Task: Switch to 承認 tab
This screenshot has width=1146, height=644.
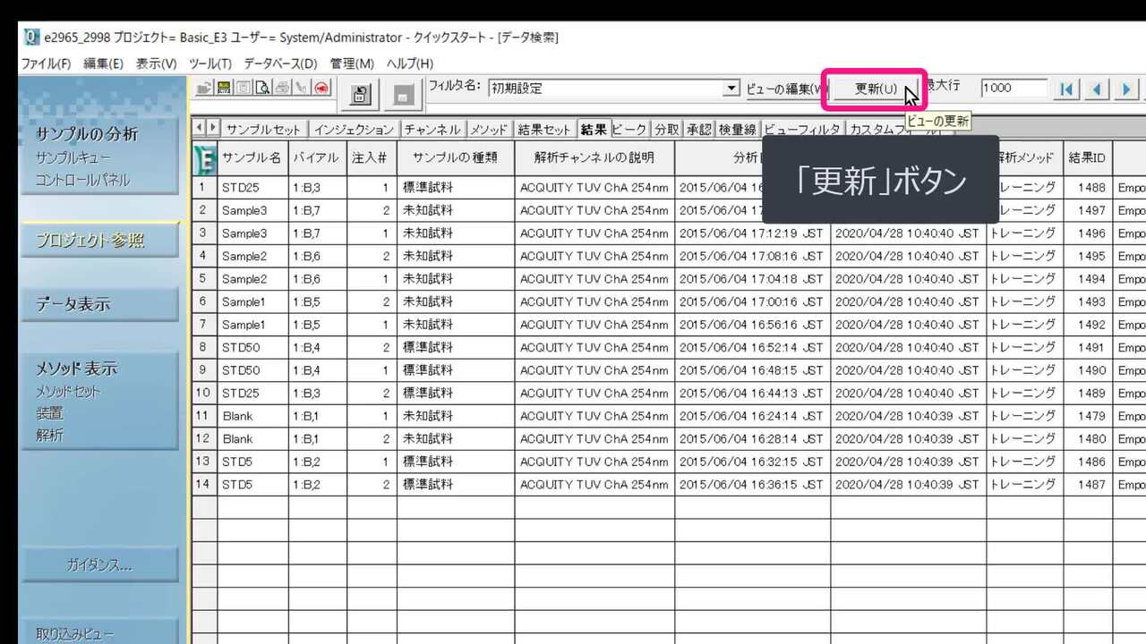Action: (699, 130)
